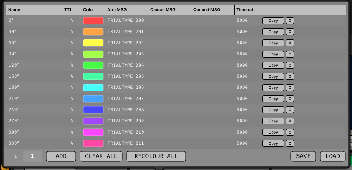Viewport: 352px width, 170px height.
Task: Delete the 150° row with X
Action: tap(290, 76)
